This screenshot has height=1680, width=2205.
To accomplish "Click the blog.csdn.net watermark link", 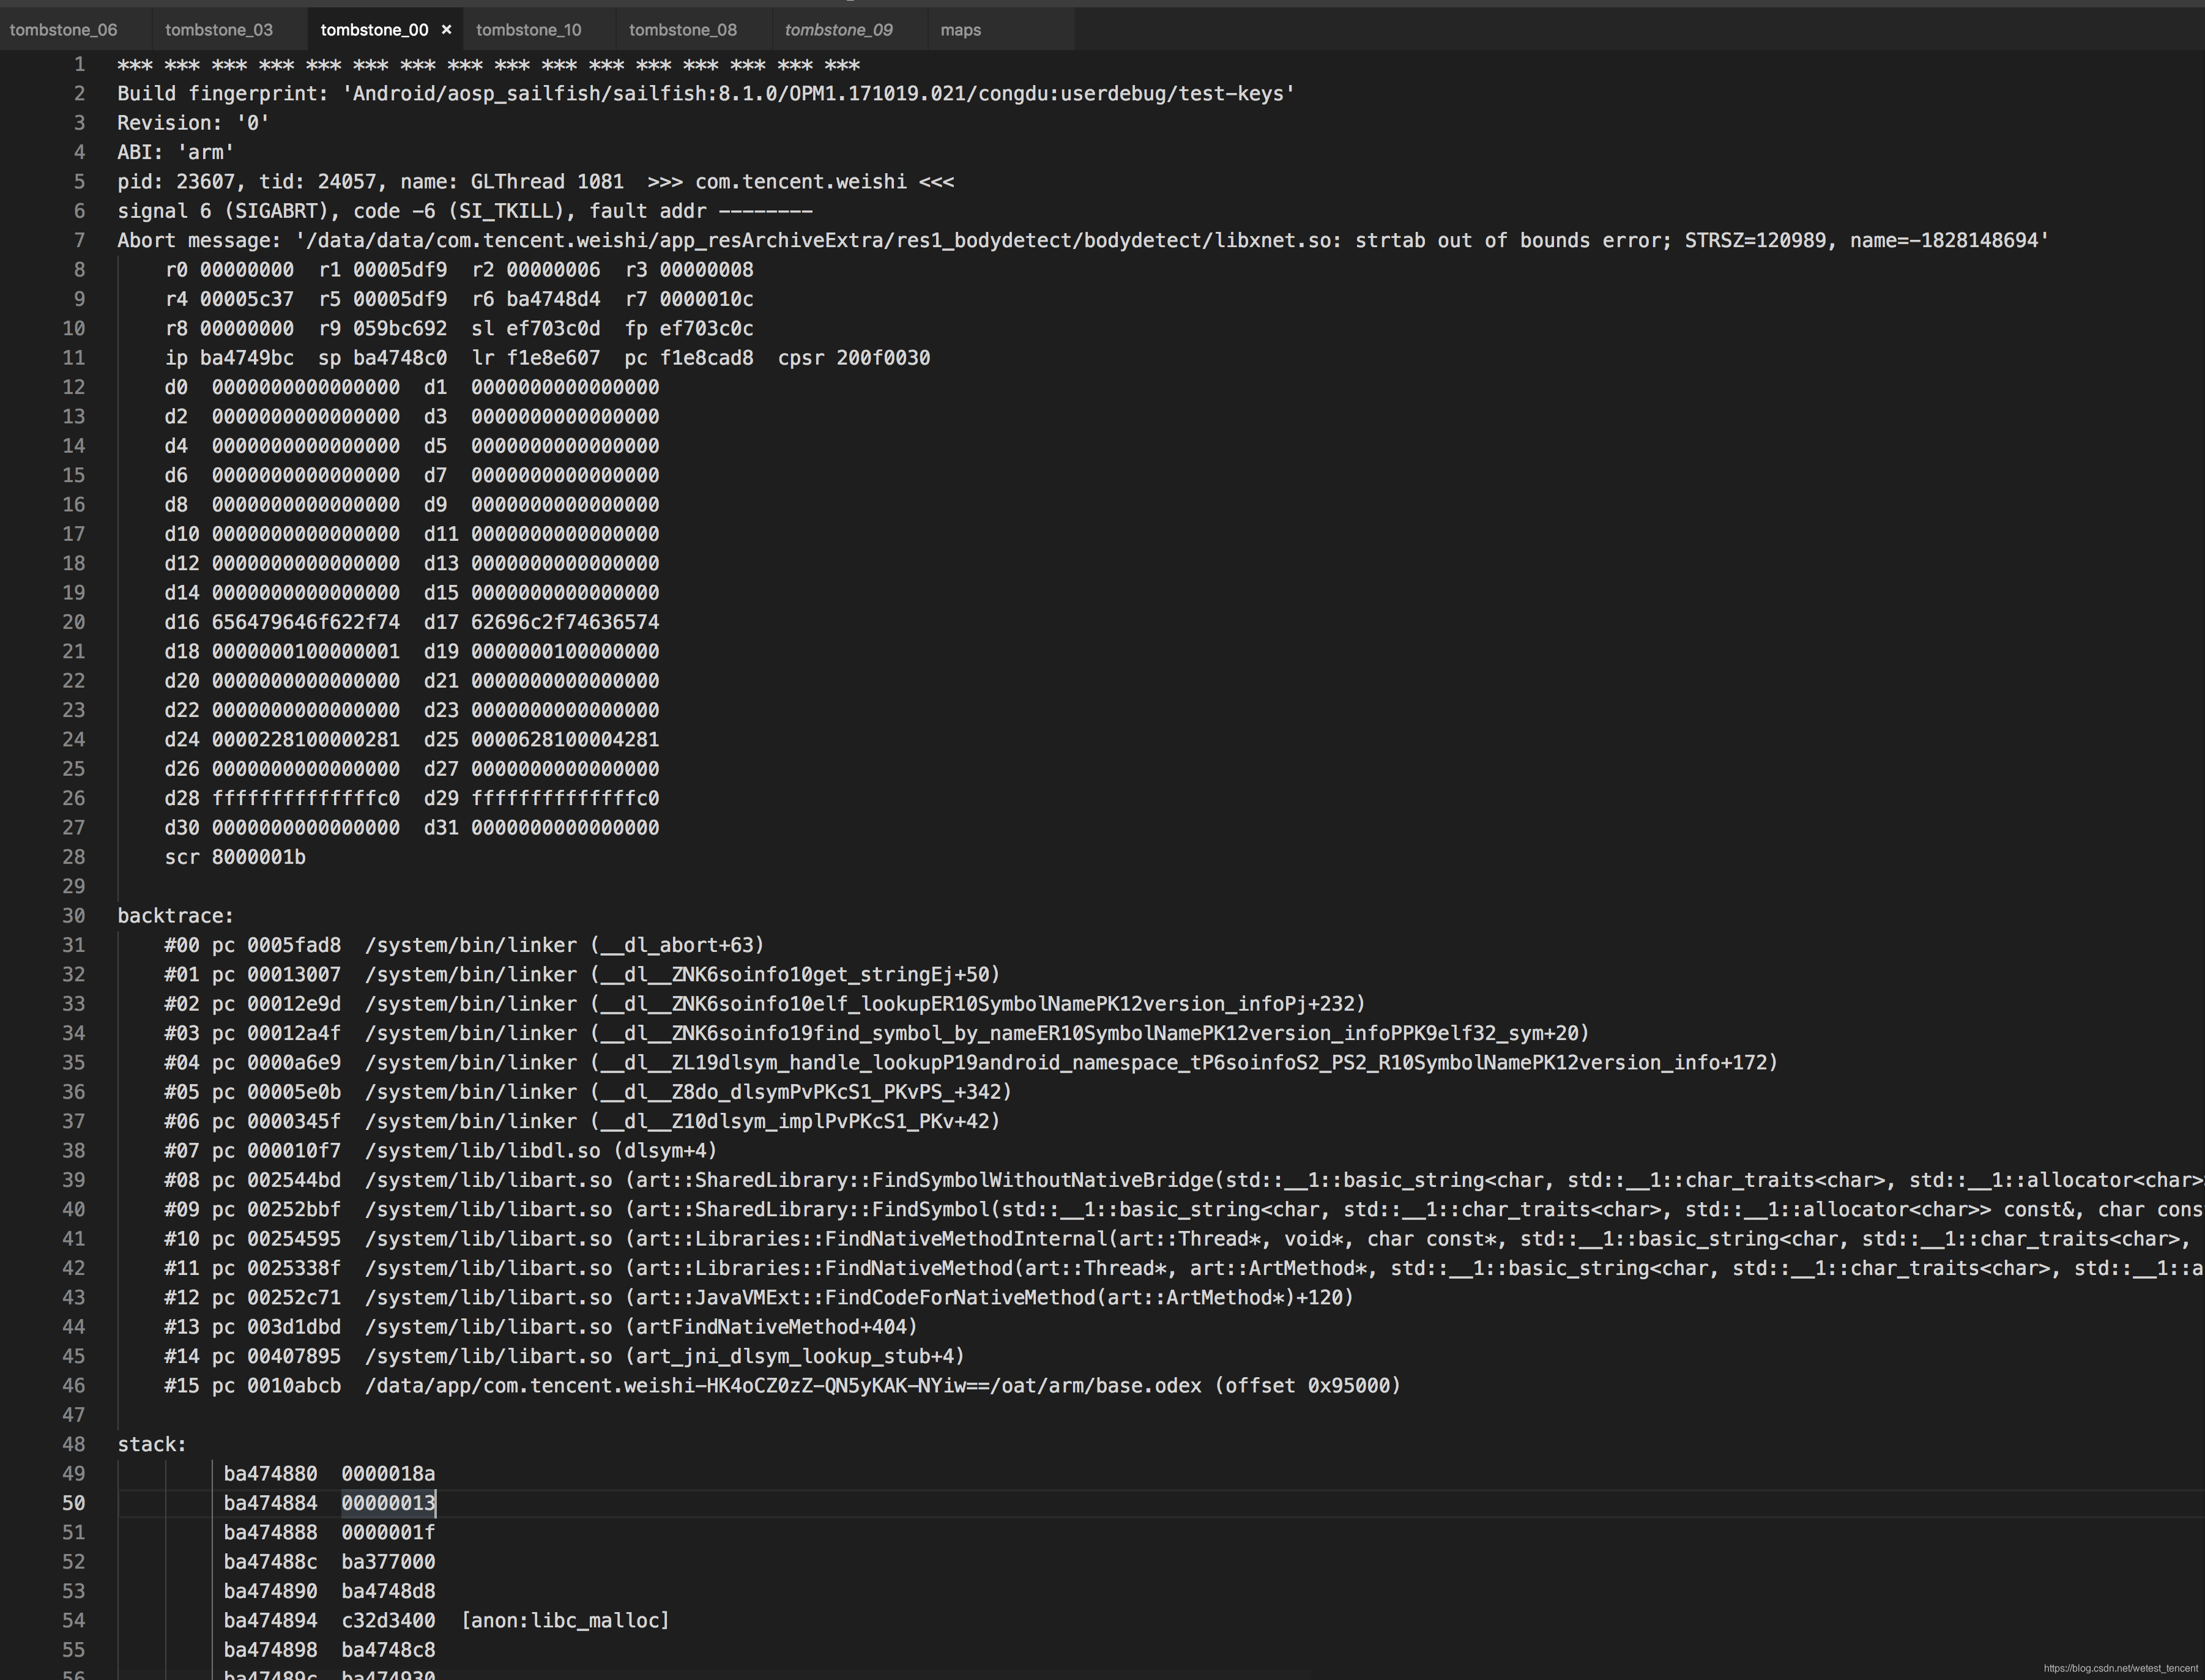I will pyautogui.click(x=2120, y=1668).
